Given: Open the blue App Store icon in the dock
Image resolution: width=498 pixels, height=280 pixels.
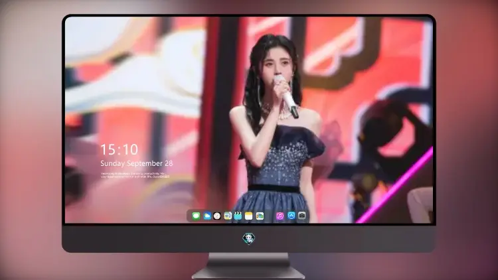Looking at the screenshot, I should (x=291, y=216).
